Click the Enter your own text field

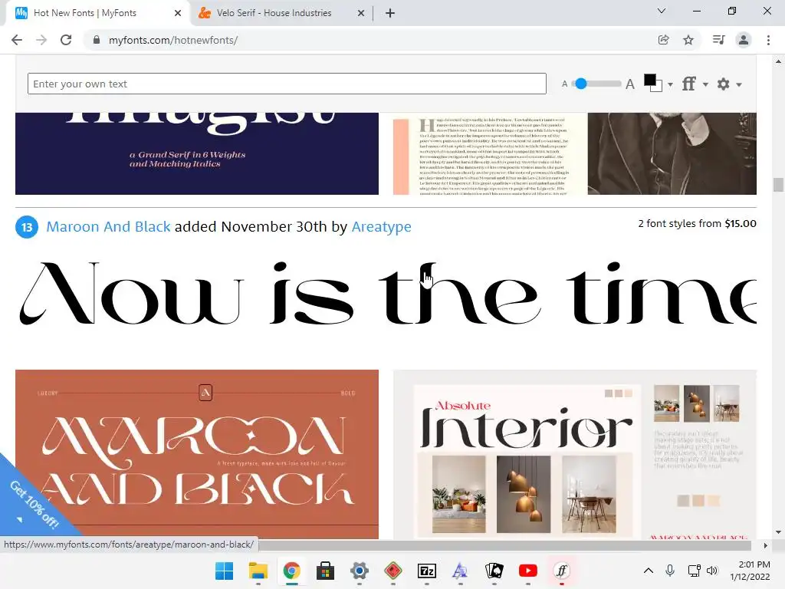tap(287, 84)
